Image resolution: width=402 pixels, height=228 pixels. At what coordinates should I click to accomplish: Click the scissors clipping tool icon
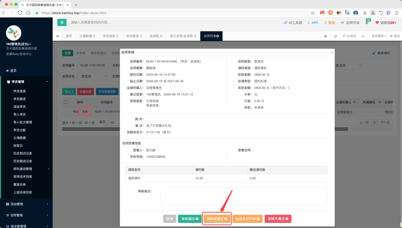(373, 13)
